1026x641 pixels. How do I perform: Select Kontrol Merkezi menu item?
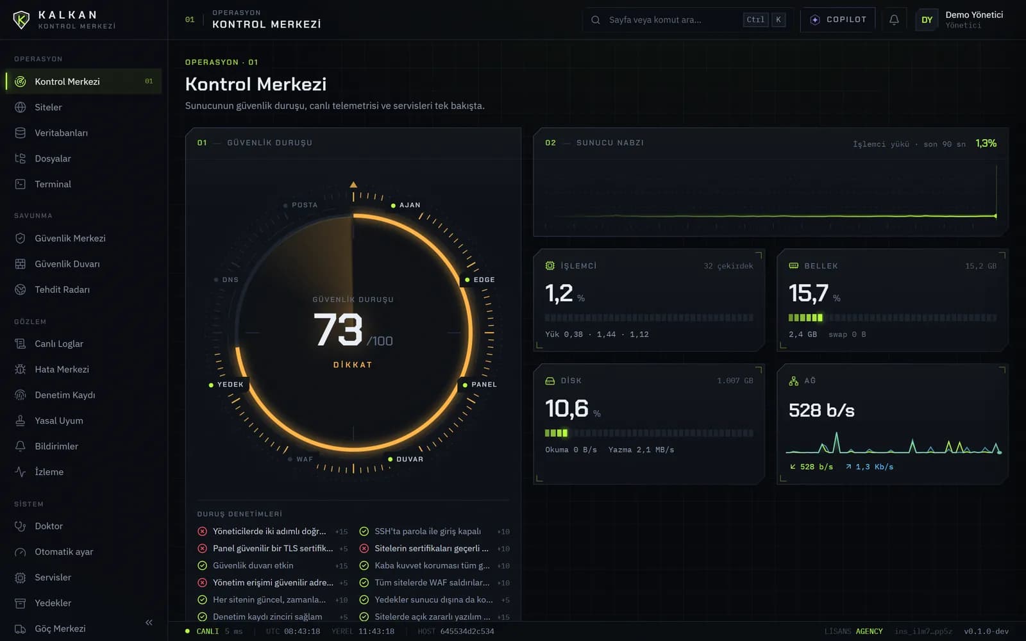[83, 81]
